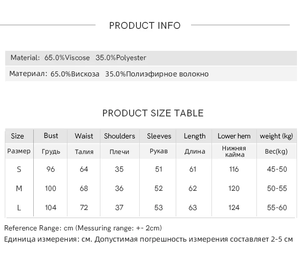Click the Shoulders column header
Viewport: 301px width, 254px height.
[x=120, y=136]
